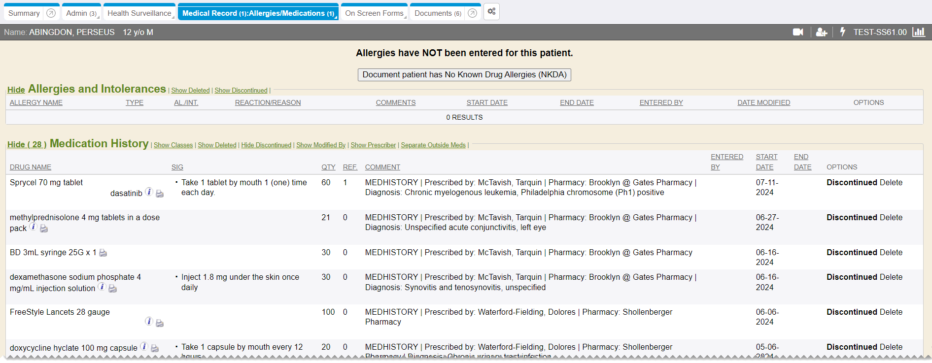This screenshot has width=932, height=363.
Task: Toggle Hide Discontinued medications
Action: point(266,145)
